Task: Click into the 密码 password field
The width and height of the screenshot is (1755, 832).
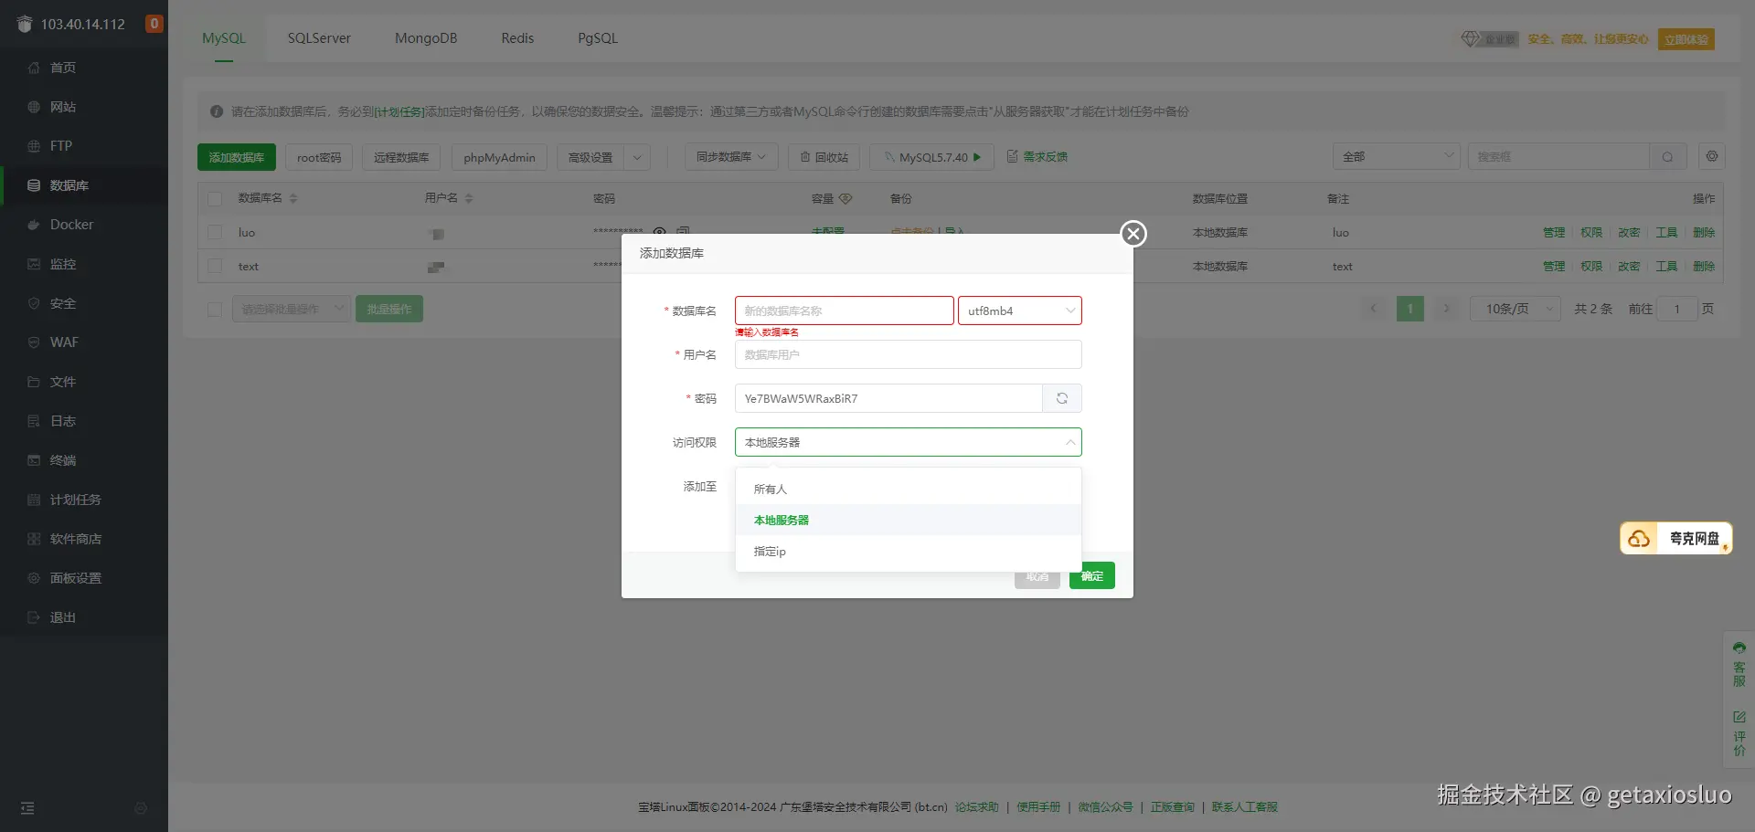Action: [x=889, y=398]
